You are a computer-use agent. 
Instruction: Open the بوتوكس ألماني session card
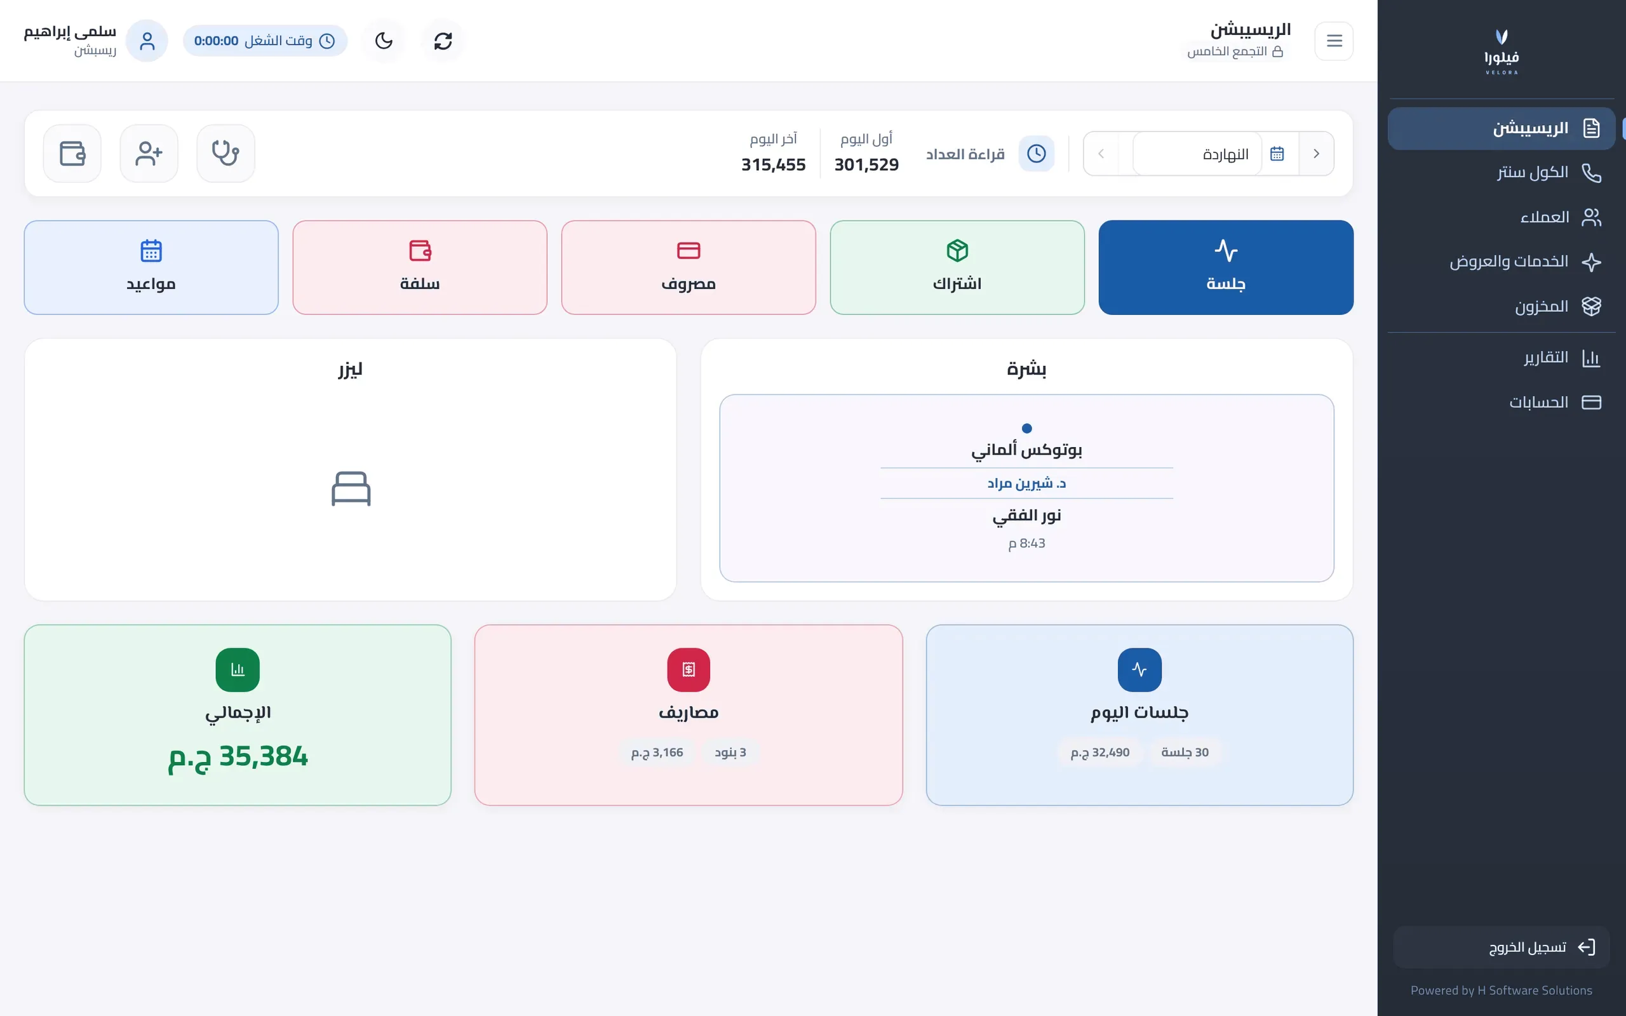[1026, 488]
